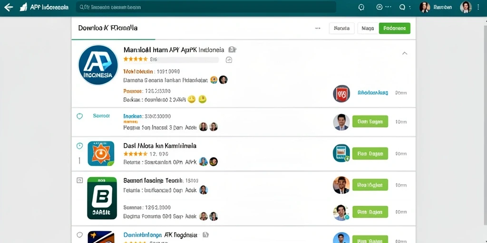Viewport: 487px width, 243px height.
Task: Click the green button in the Samoo row
Action: 370,121
